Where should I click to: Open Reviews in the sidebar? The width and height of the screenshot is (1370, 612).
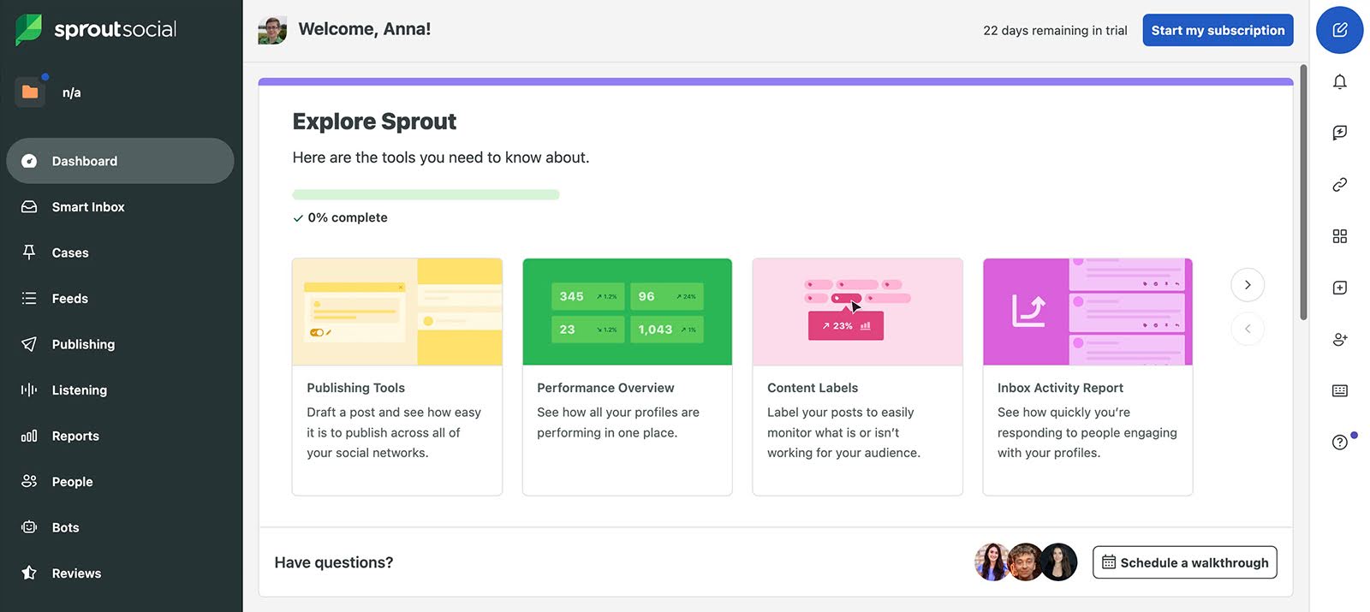(x=120, y=573)
